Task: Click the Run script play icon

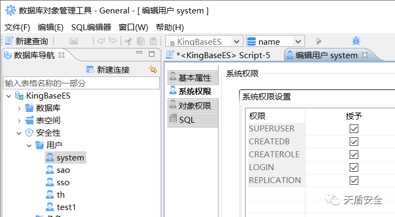Action: [x=319, y=41]
